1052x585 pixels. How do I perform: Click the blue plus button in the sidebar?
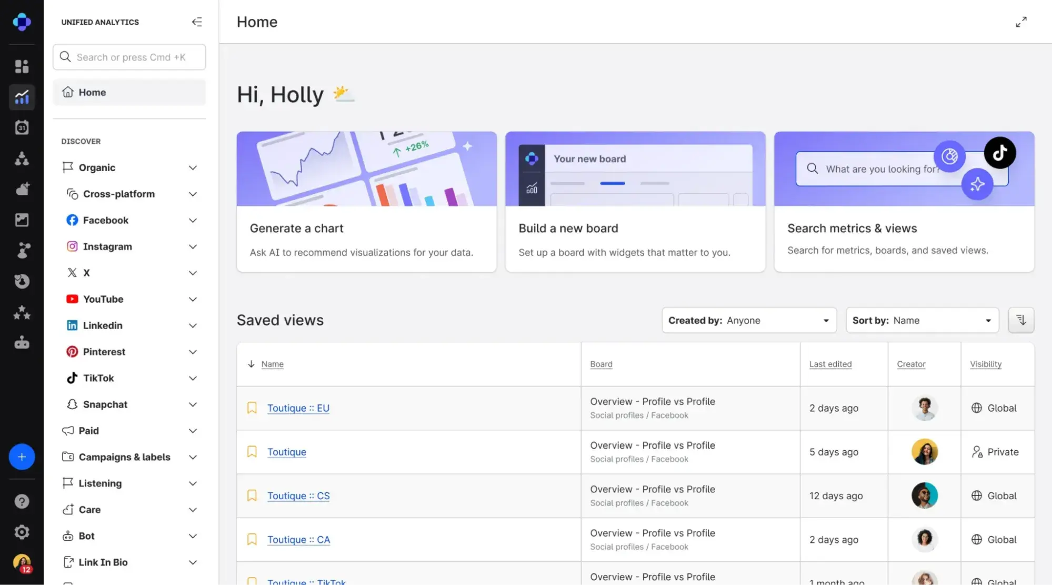click(x=22, y=457)
